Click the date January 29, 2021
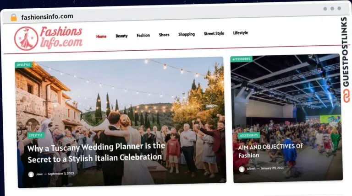 [x=272, y=168]
